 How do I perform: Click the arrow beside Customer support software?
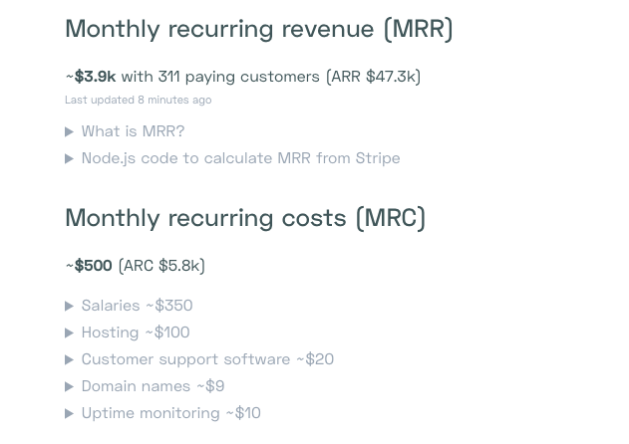click(70, 359)
